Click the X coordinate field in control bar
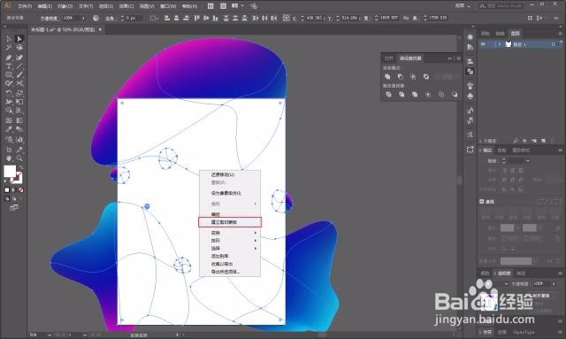Image resolution: width=566 pixels, height=339 pixels. click(315, 18)
